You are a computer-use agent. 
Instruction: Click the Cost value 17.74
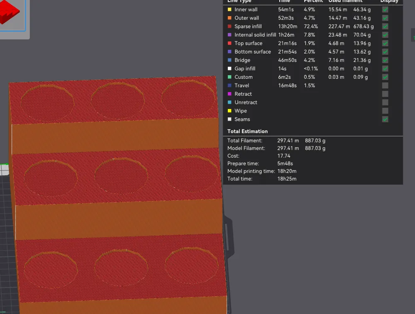284,156
